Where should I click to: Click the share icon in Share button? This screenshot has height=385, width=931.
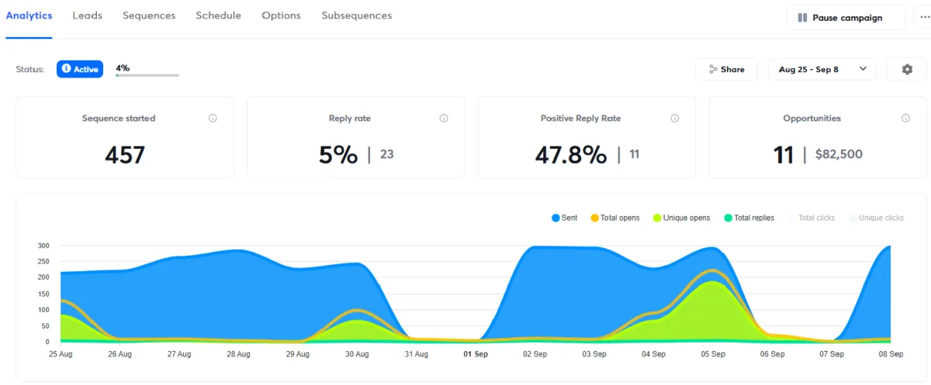[x=713, y=69]
